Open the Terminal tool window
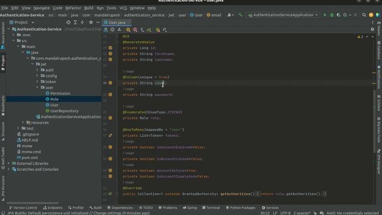Viewport: 382px width, 215px height. 211,208
